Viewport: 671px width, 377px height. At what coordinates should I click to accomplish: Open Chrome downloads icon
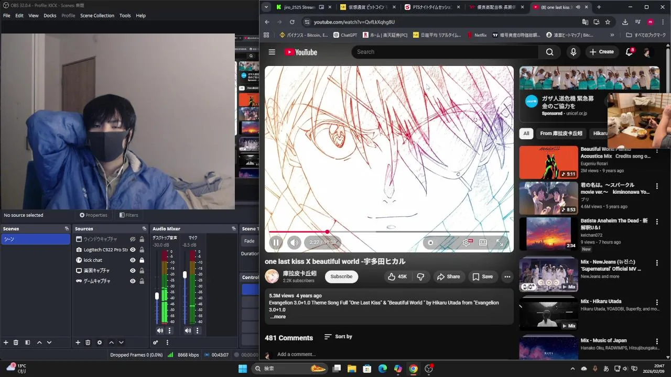pyautogui.click(x=625, y=22)
